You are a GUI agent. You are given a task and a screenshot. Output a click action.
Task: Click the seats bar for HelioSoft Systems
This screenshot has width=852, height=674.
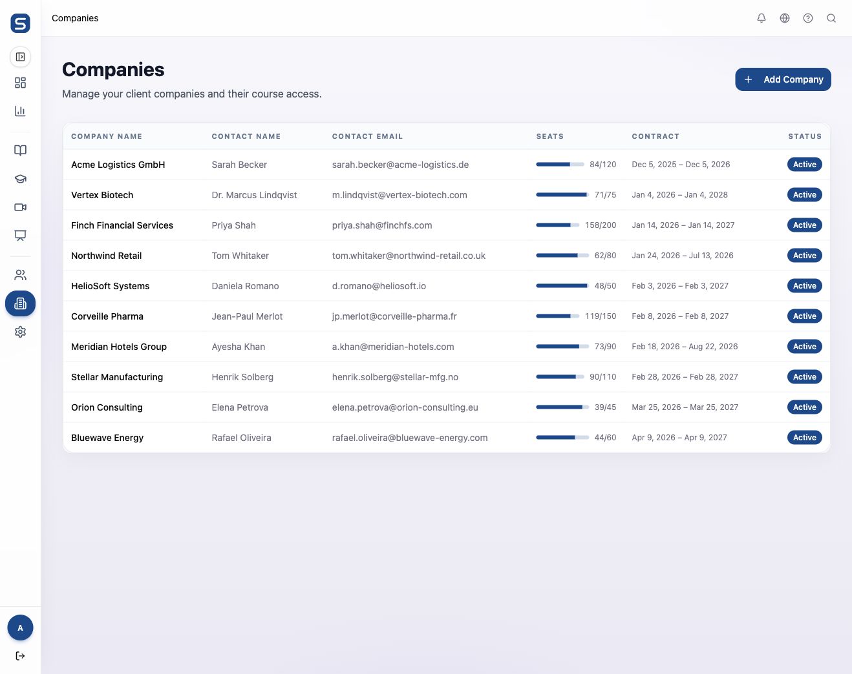coord(562,286)
